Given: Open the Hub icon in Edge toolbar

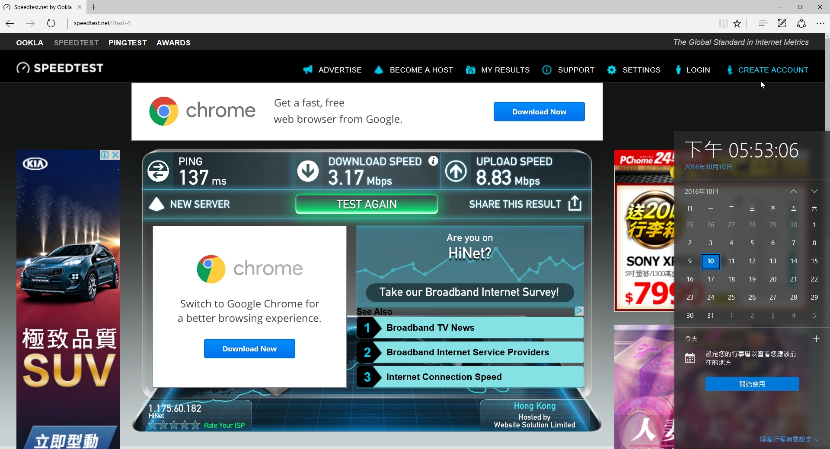Looking at the screenshot, I should [763, 23].
